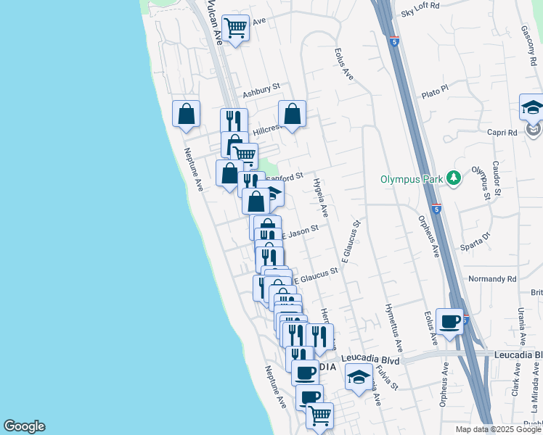Click the Hygeia Ave label
The width and height of the screenshot is (543, 435).
pyautogui.click(x=321, y=198)
